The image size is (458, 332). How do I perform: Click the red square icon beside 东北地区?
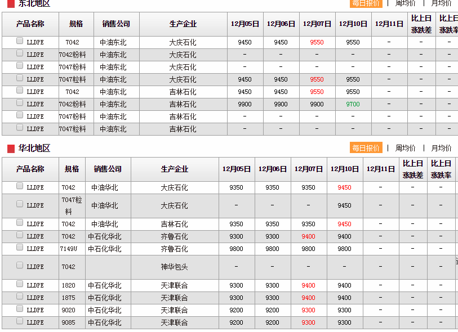[11, 4]
